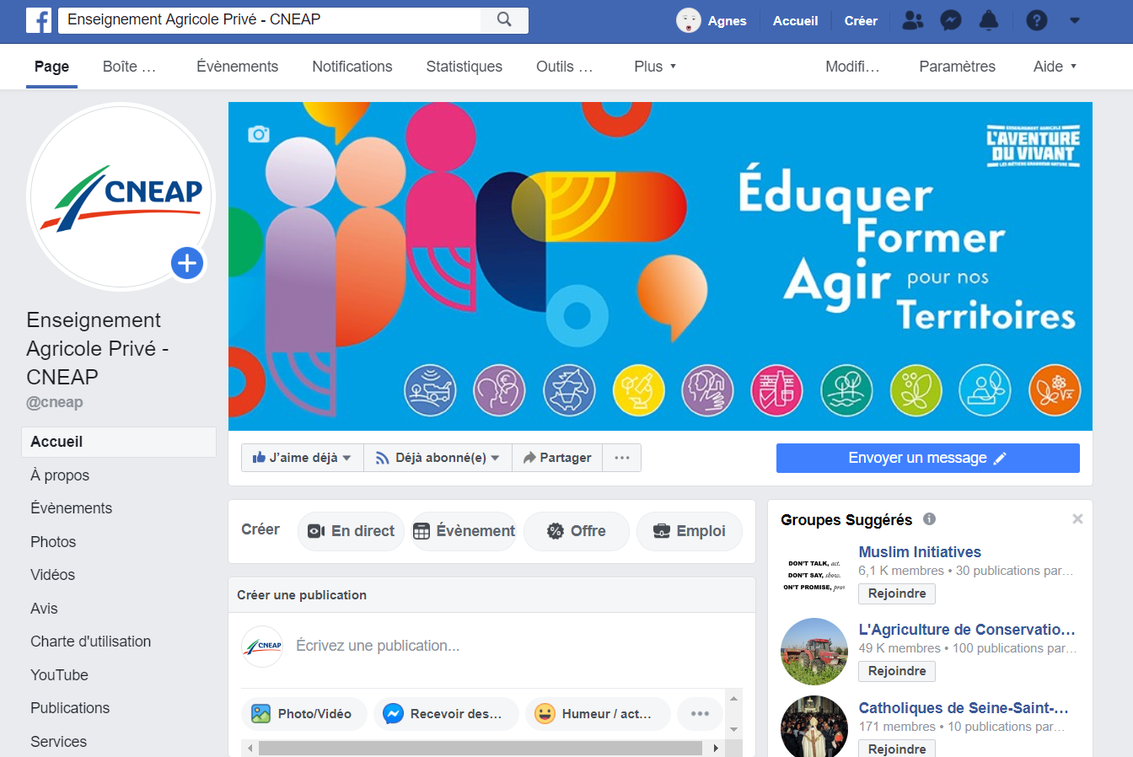Open the notifications bell icon

coord(989,20)
